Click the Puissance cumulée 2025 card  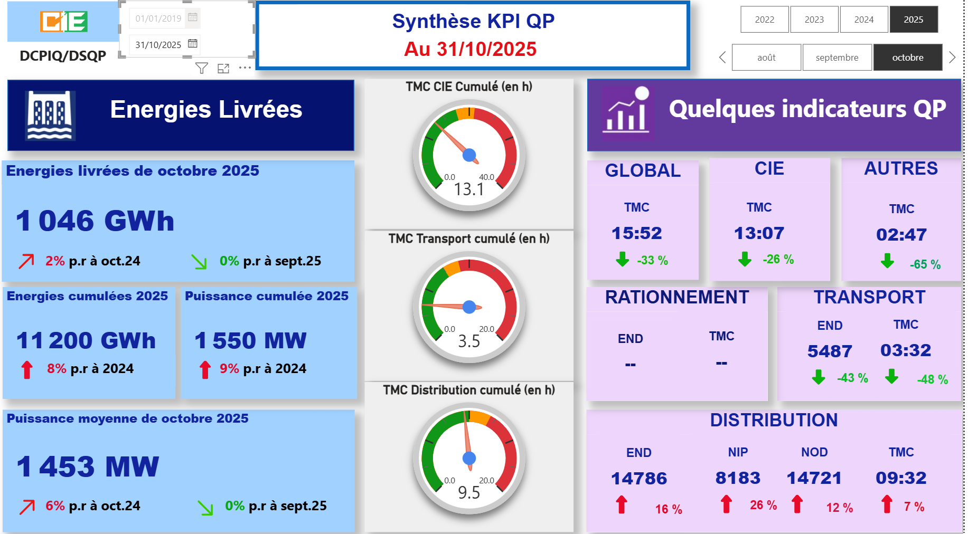tap(268, 343)
